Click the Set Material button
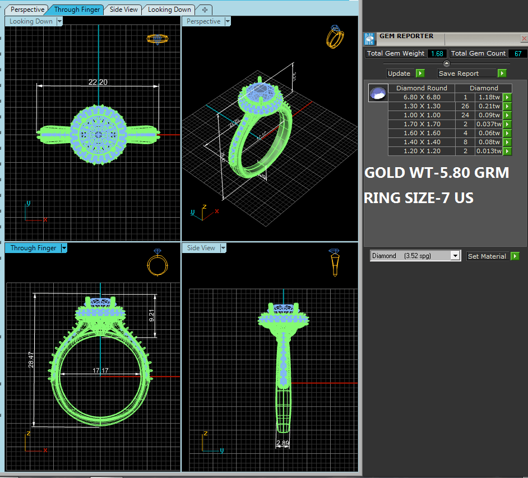 pos(487,256)
